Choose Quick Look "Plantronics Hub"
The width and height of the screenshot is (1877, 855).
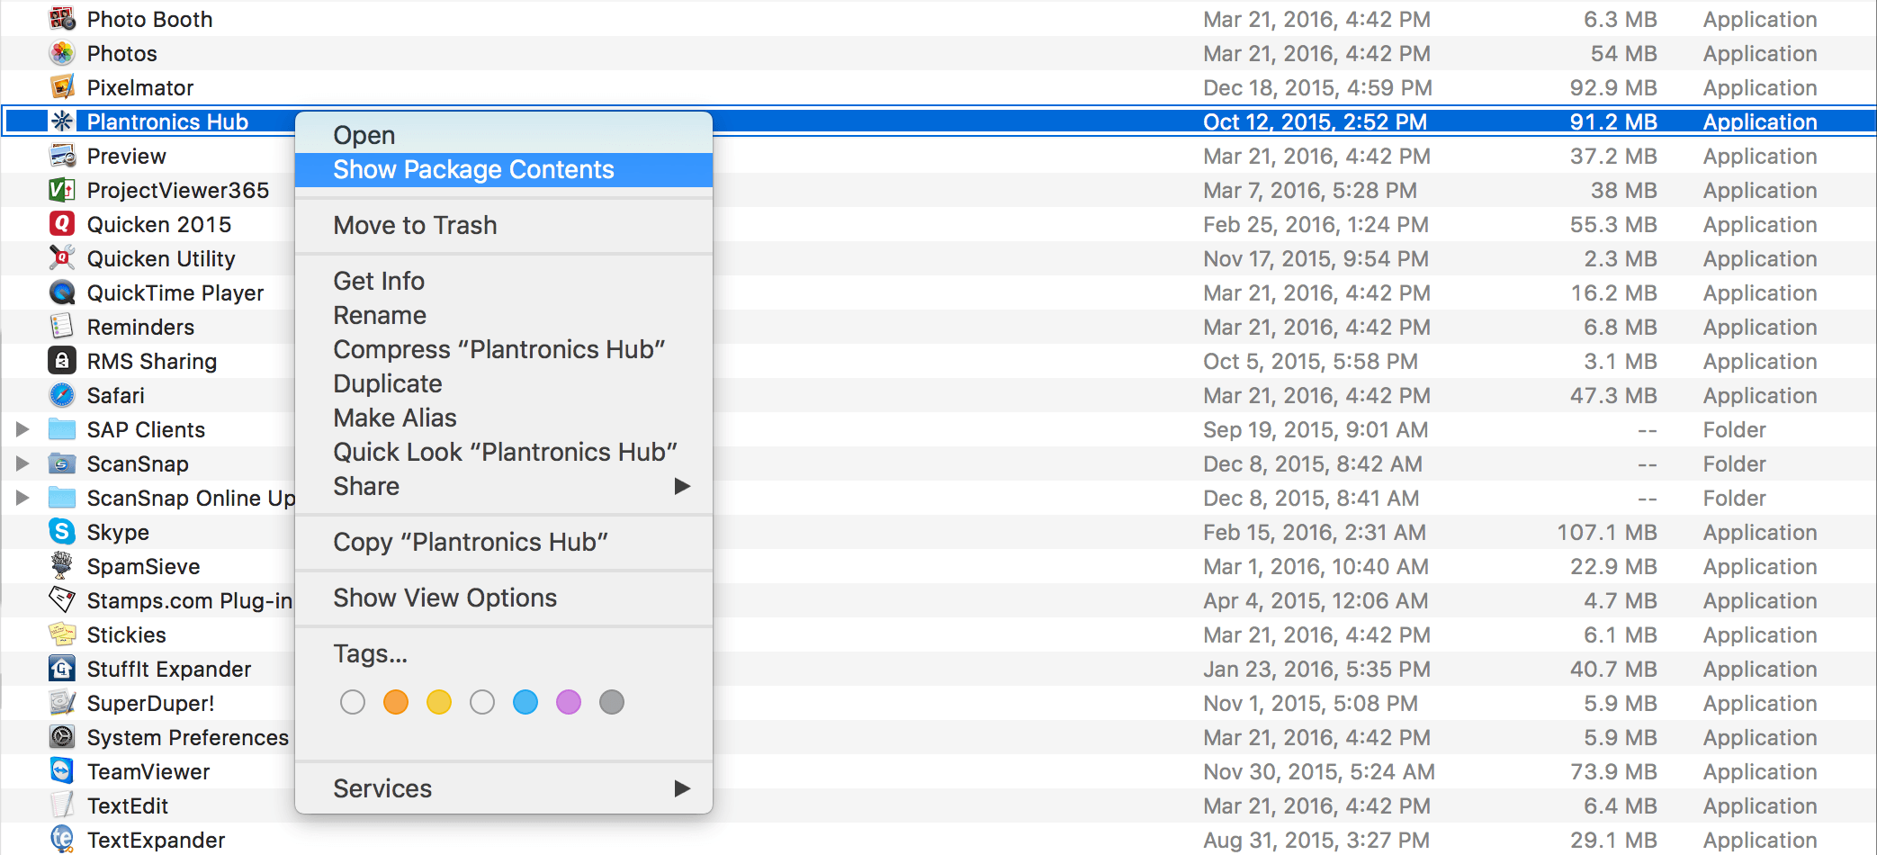tap(504, 452)
